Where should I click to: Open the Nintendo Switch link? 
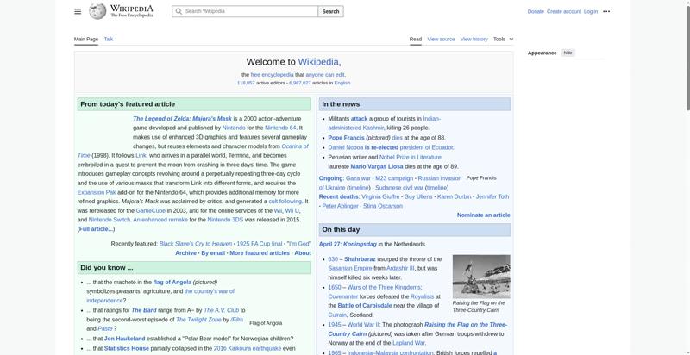coord(110,220)
